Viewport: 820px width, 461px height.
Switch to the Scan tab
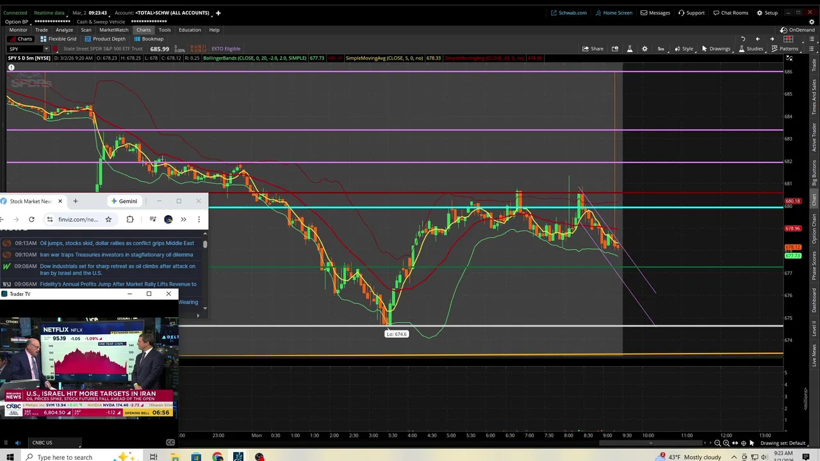pyautogui.click(x=86, y=30)
